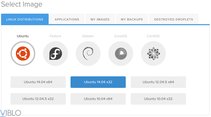Pick the Debian swirl icon
The height and width of the screenshot is (117, 211).
click(88, 54)
